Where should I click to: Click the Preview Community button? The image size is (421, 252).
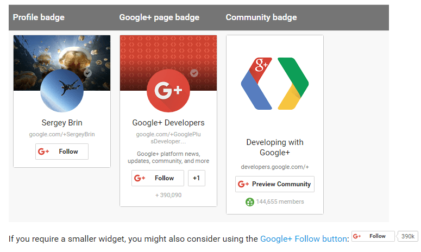(x=275, y=184)
